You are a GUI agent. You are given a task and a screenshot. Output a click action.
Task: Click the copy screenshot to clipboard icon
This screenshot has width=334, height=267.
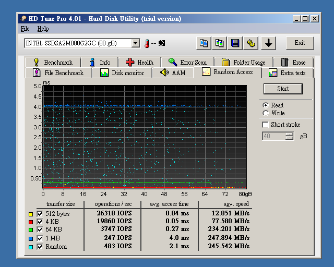coord(219,43)
